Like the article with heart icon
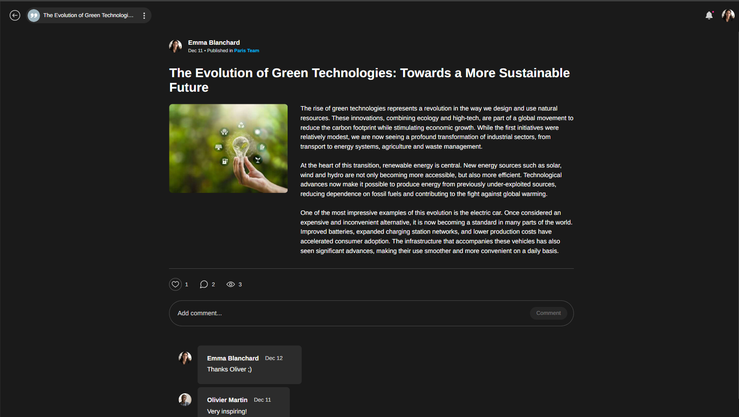This screenshot has width=739, height=417. [x=175, y=285]
